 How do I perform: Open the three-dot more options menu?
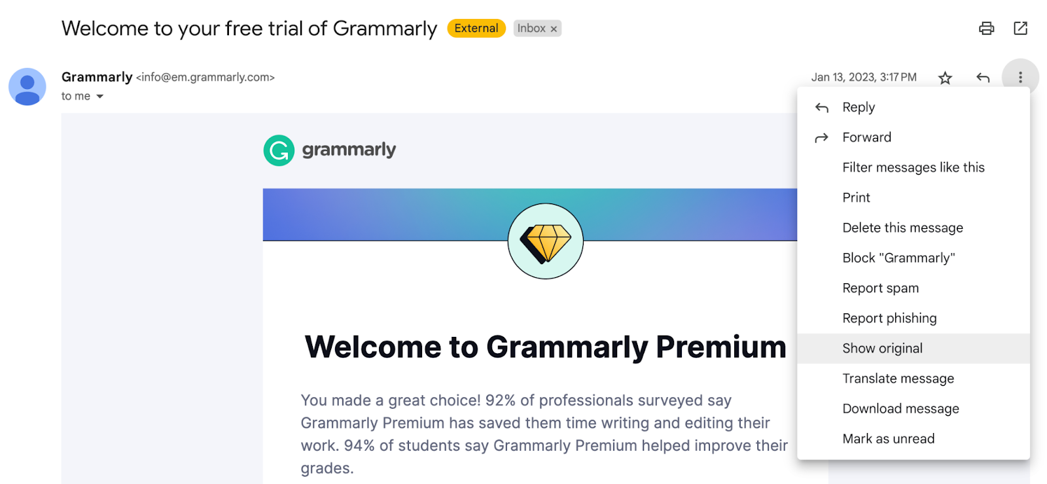pyautogui.click(x=1019, y=77)
